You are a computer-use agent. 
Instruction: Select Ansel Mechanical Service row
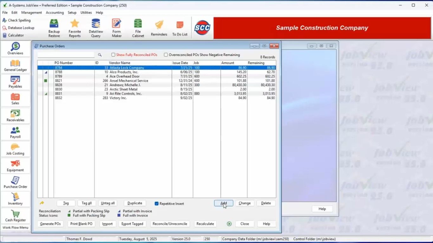pyautogui.click(x=157, y=81)
